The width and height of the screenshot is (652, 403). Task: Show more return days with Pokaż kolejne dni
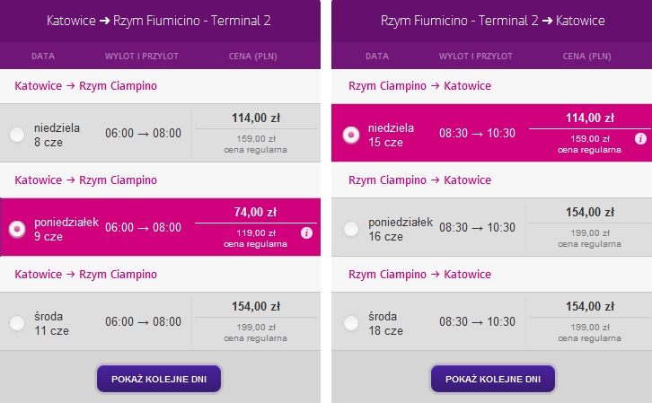click(493, 379)
